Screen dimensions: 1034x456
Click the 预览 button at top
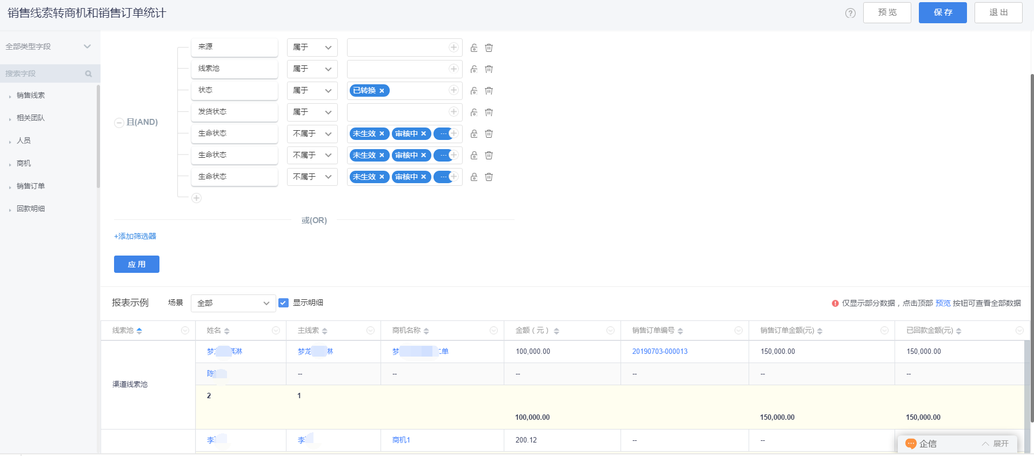[x=887, y=12]
